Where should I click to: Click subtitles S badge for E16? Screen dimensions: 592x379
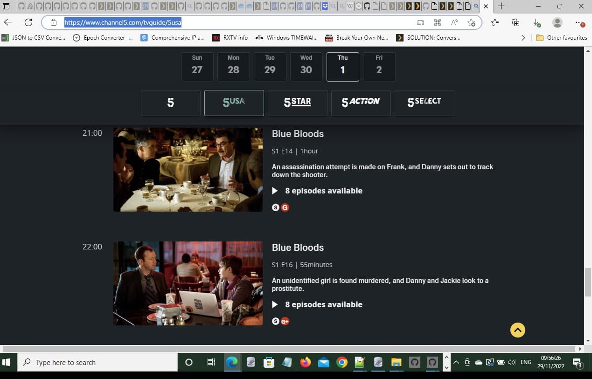point(276,321)
